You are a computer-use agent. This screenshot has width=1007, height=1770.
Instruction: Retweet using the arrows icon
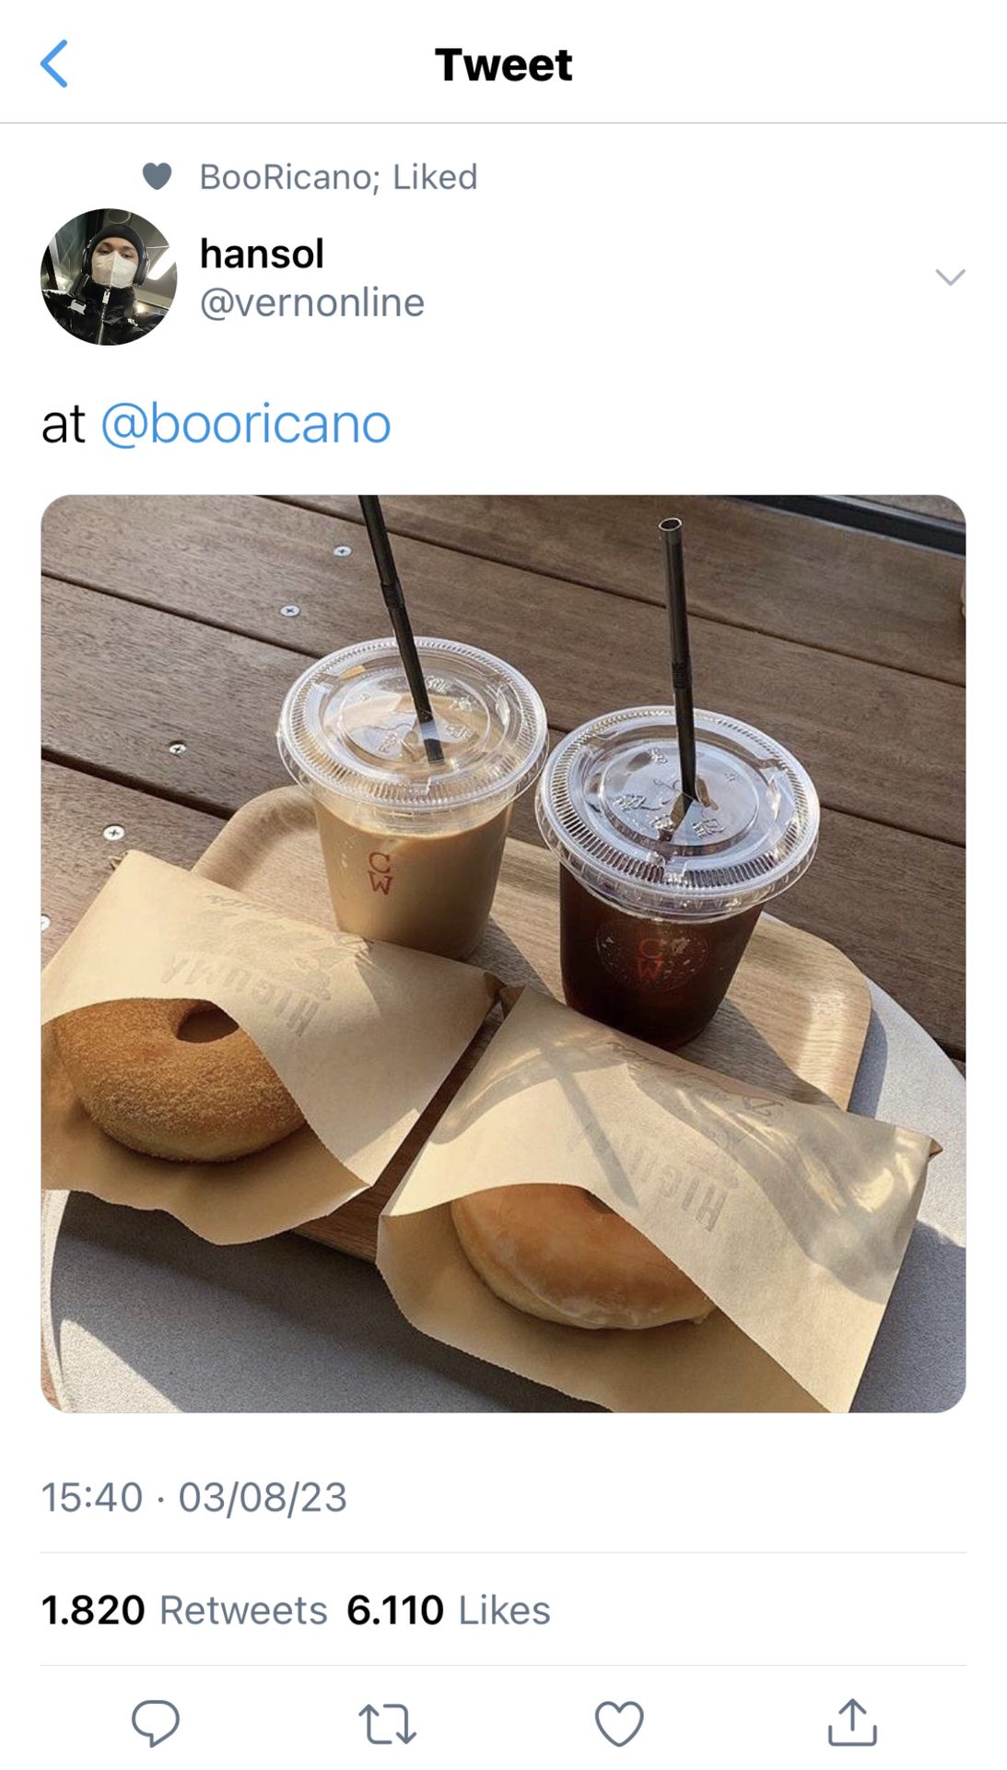pyautogui.click(x=387, y=1724)
